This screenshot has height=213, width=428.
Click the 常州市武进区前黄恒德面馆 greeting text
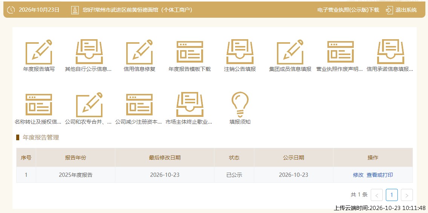coord(138,10)
